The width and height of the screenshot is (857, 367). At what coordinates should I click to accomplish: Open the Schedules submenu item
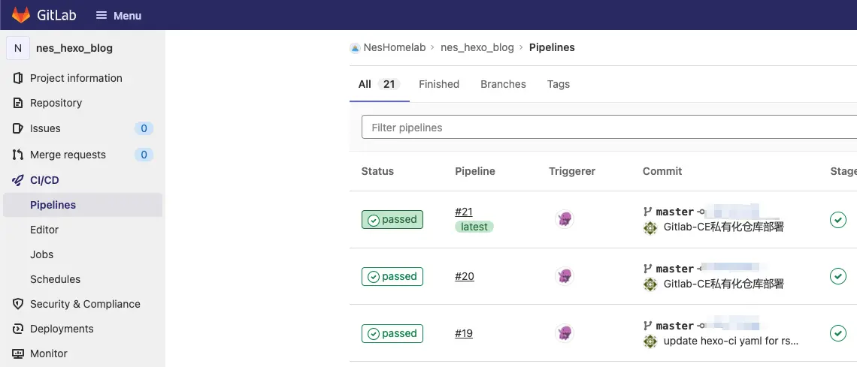[55, 279]
